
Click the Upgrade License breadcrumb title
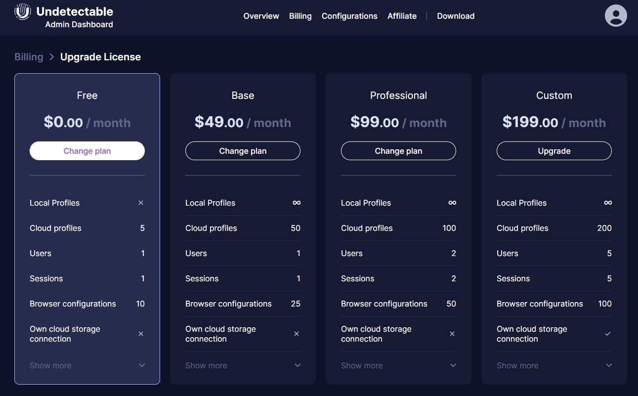[100, 57]
